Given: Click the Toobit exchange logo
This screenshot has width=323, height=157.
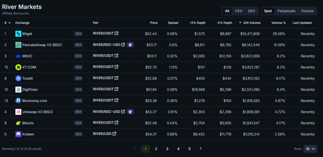Looking at the screenshot, I should tap(18, 78).
